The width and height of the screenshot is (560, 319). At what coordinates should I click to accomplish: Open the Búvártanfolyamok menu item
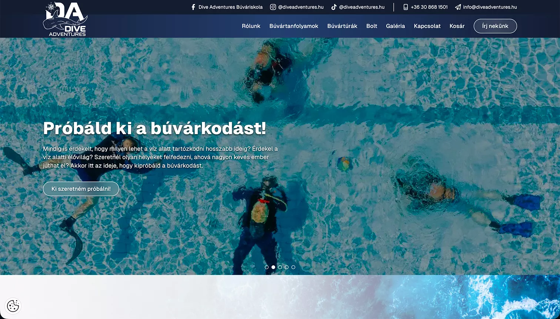tap(294, 26)
